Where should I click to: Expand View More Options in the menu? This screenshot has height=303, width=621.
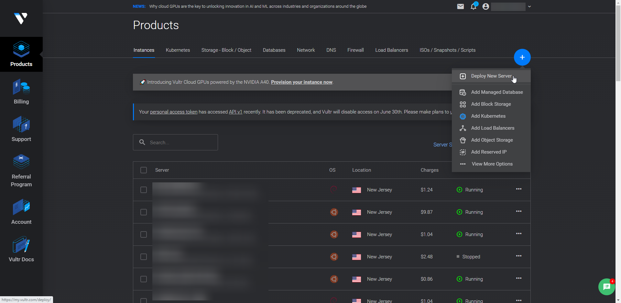[492, 164]
